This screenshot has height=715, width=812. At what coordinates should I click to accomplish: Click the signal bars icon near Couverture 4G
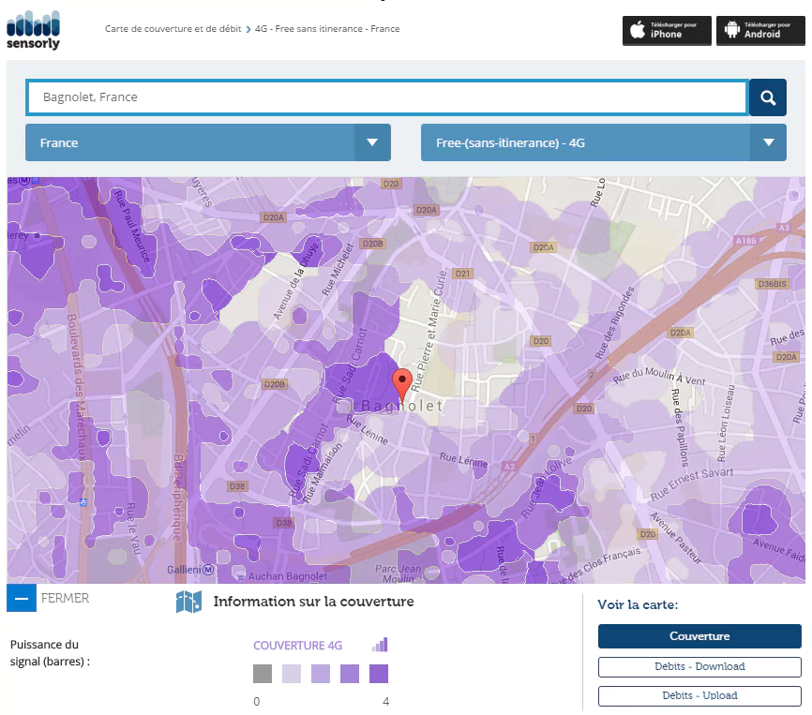(379, 645)
